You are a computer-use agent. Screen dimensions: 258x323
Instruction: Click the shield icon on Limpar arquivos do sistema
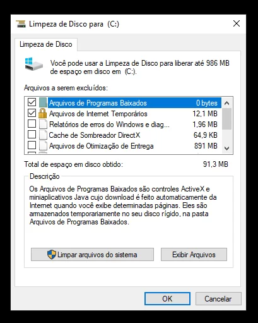click(x=52, y=255)
